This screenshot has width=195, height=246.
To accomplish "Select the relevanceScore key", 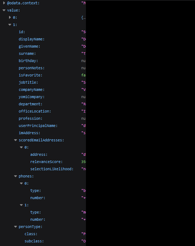I will point(47,162).
